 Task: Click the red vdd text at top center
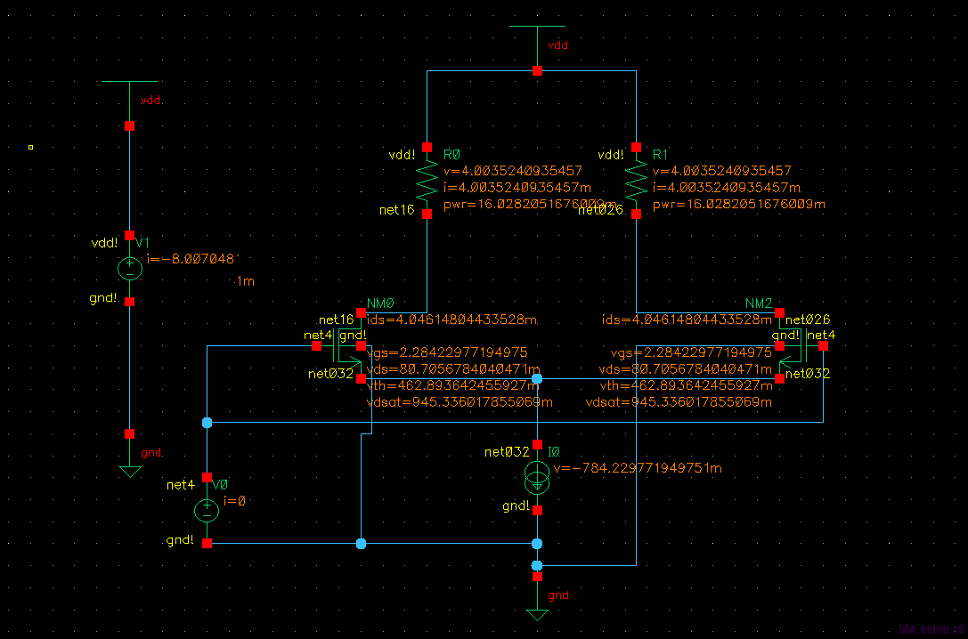[x=558, y=45]
